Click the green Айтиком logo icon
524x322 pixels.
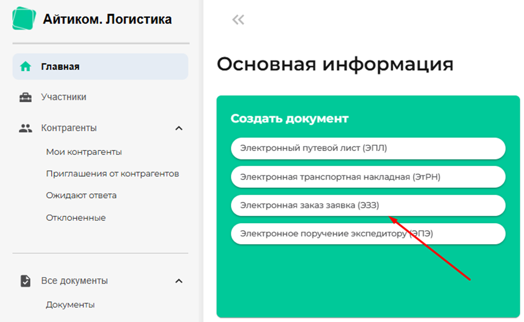(x=24, y=18)
